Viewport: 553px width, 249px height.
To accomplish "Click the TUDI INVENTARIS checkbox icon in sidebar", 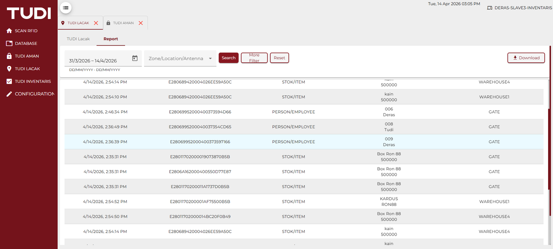I will (x=9, y=81).
